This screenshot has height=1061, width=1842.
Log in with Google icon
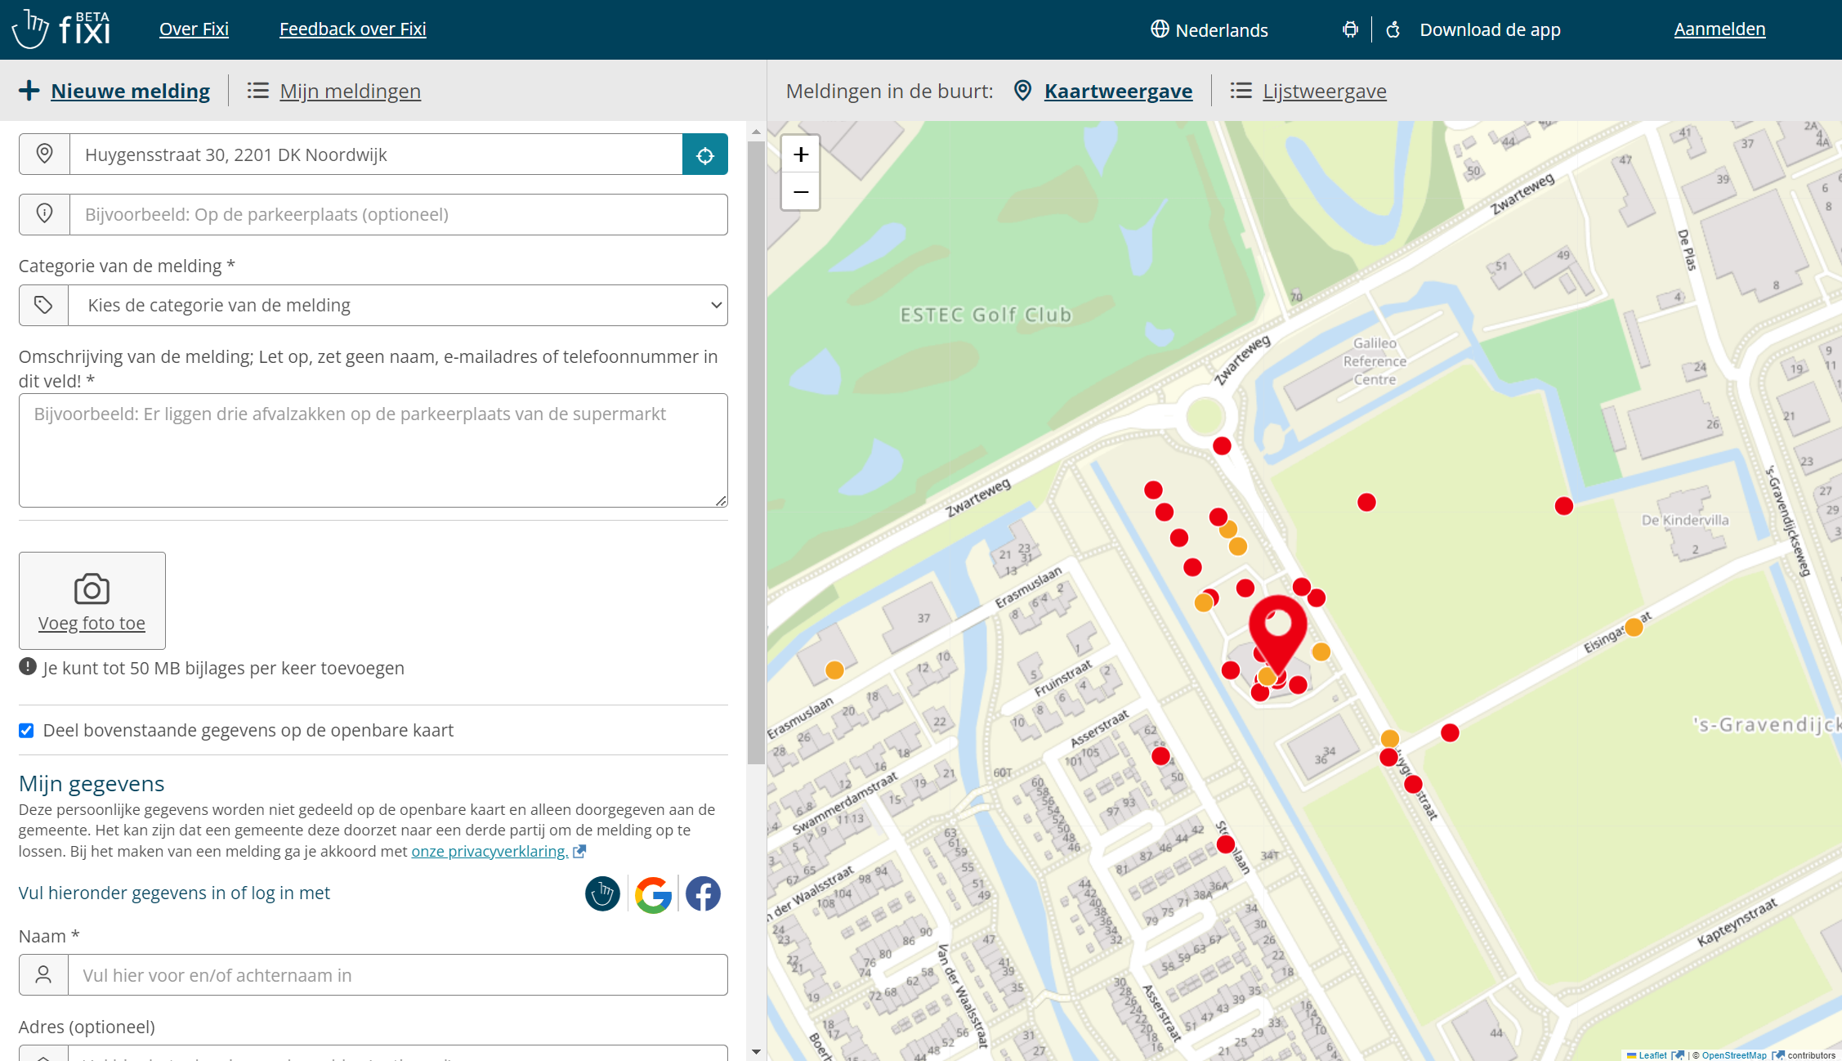pos(653,894)
